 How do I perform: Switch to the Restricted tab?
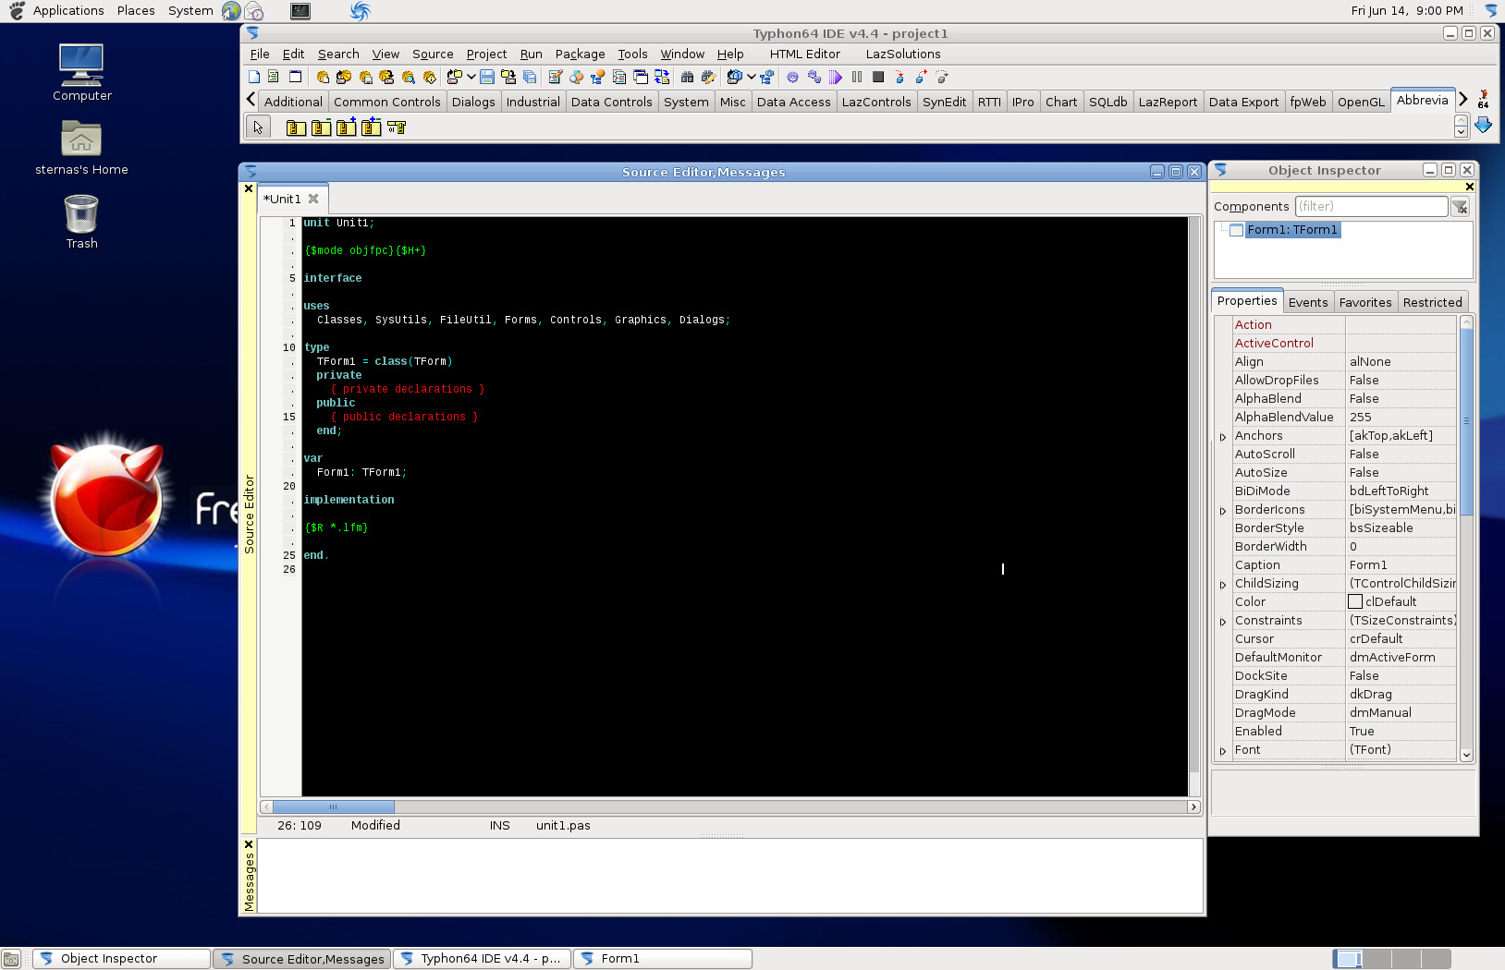click(1432, 302)
